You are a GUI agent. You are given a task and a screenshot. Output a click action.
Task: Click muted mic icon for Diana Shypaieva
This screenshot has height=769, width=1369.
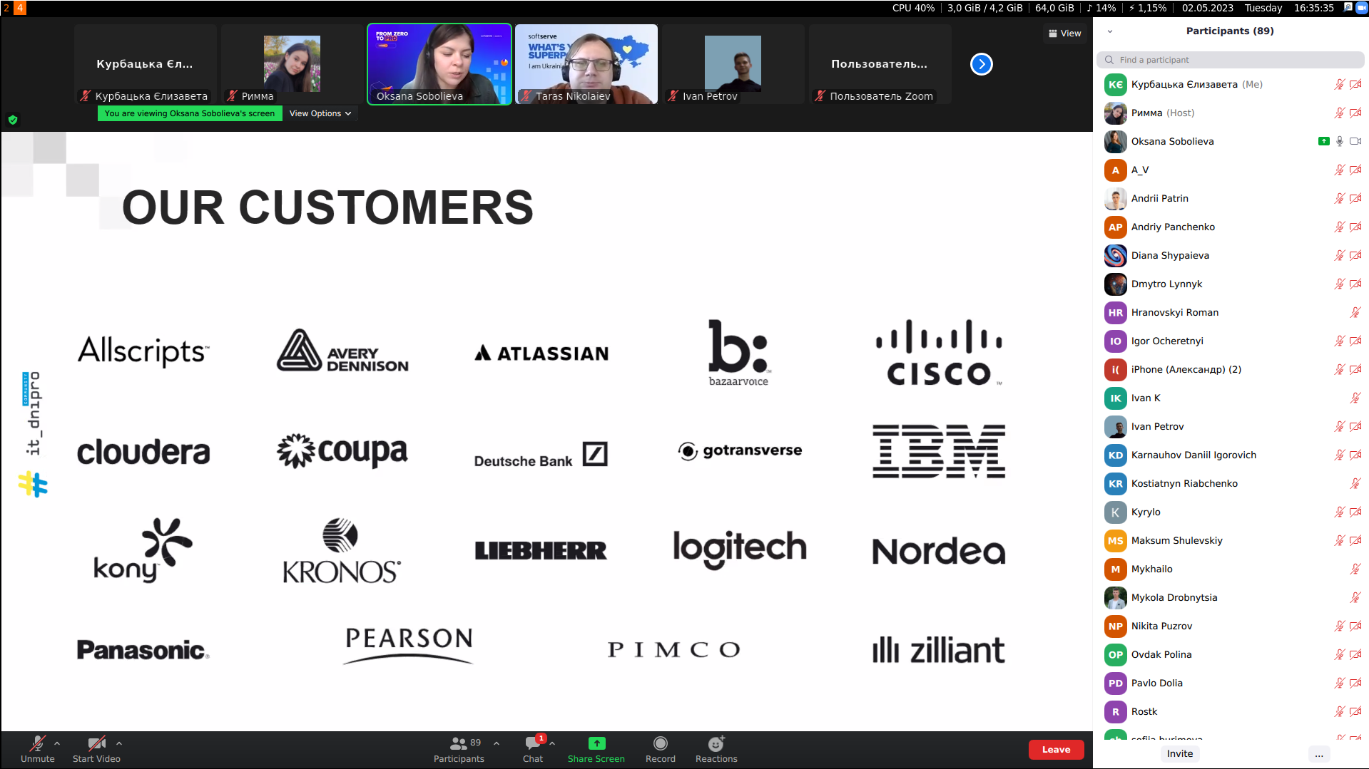(x=1339, y=255)
